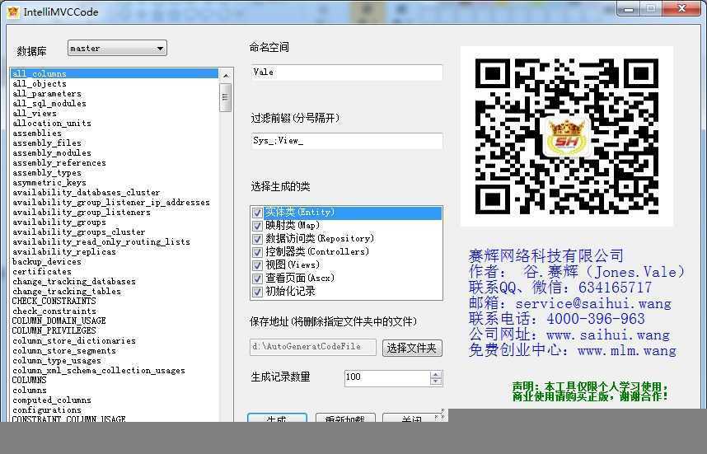Select change_tracking_databases in the list

coord(115,281)
